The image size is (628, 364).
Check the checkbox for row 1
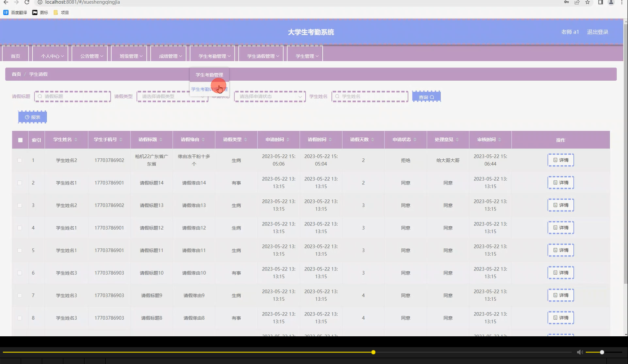coord(19,160)
